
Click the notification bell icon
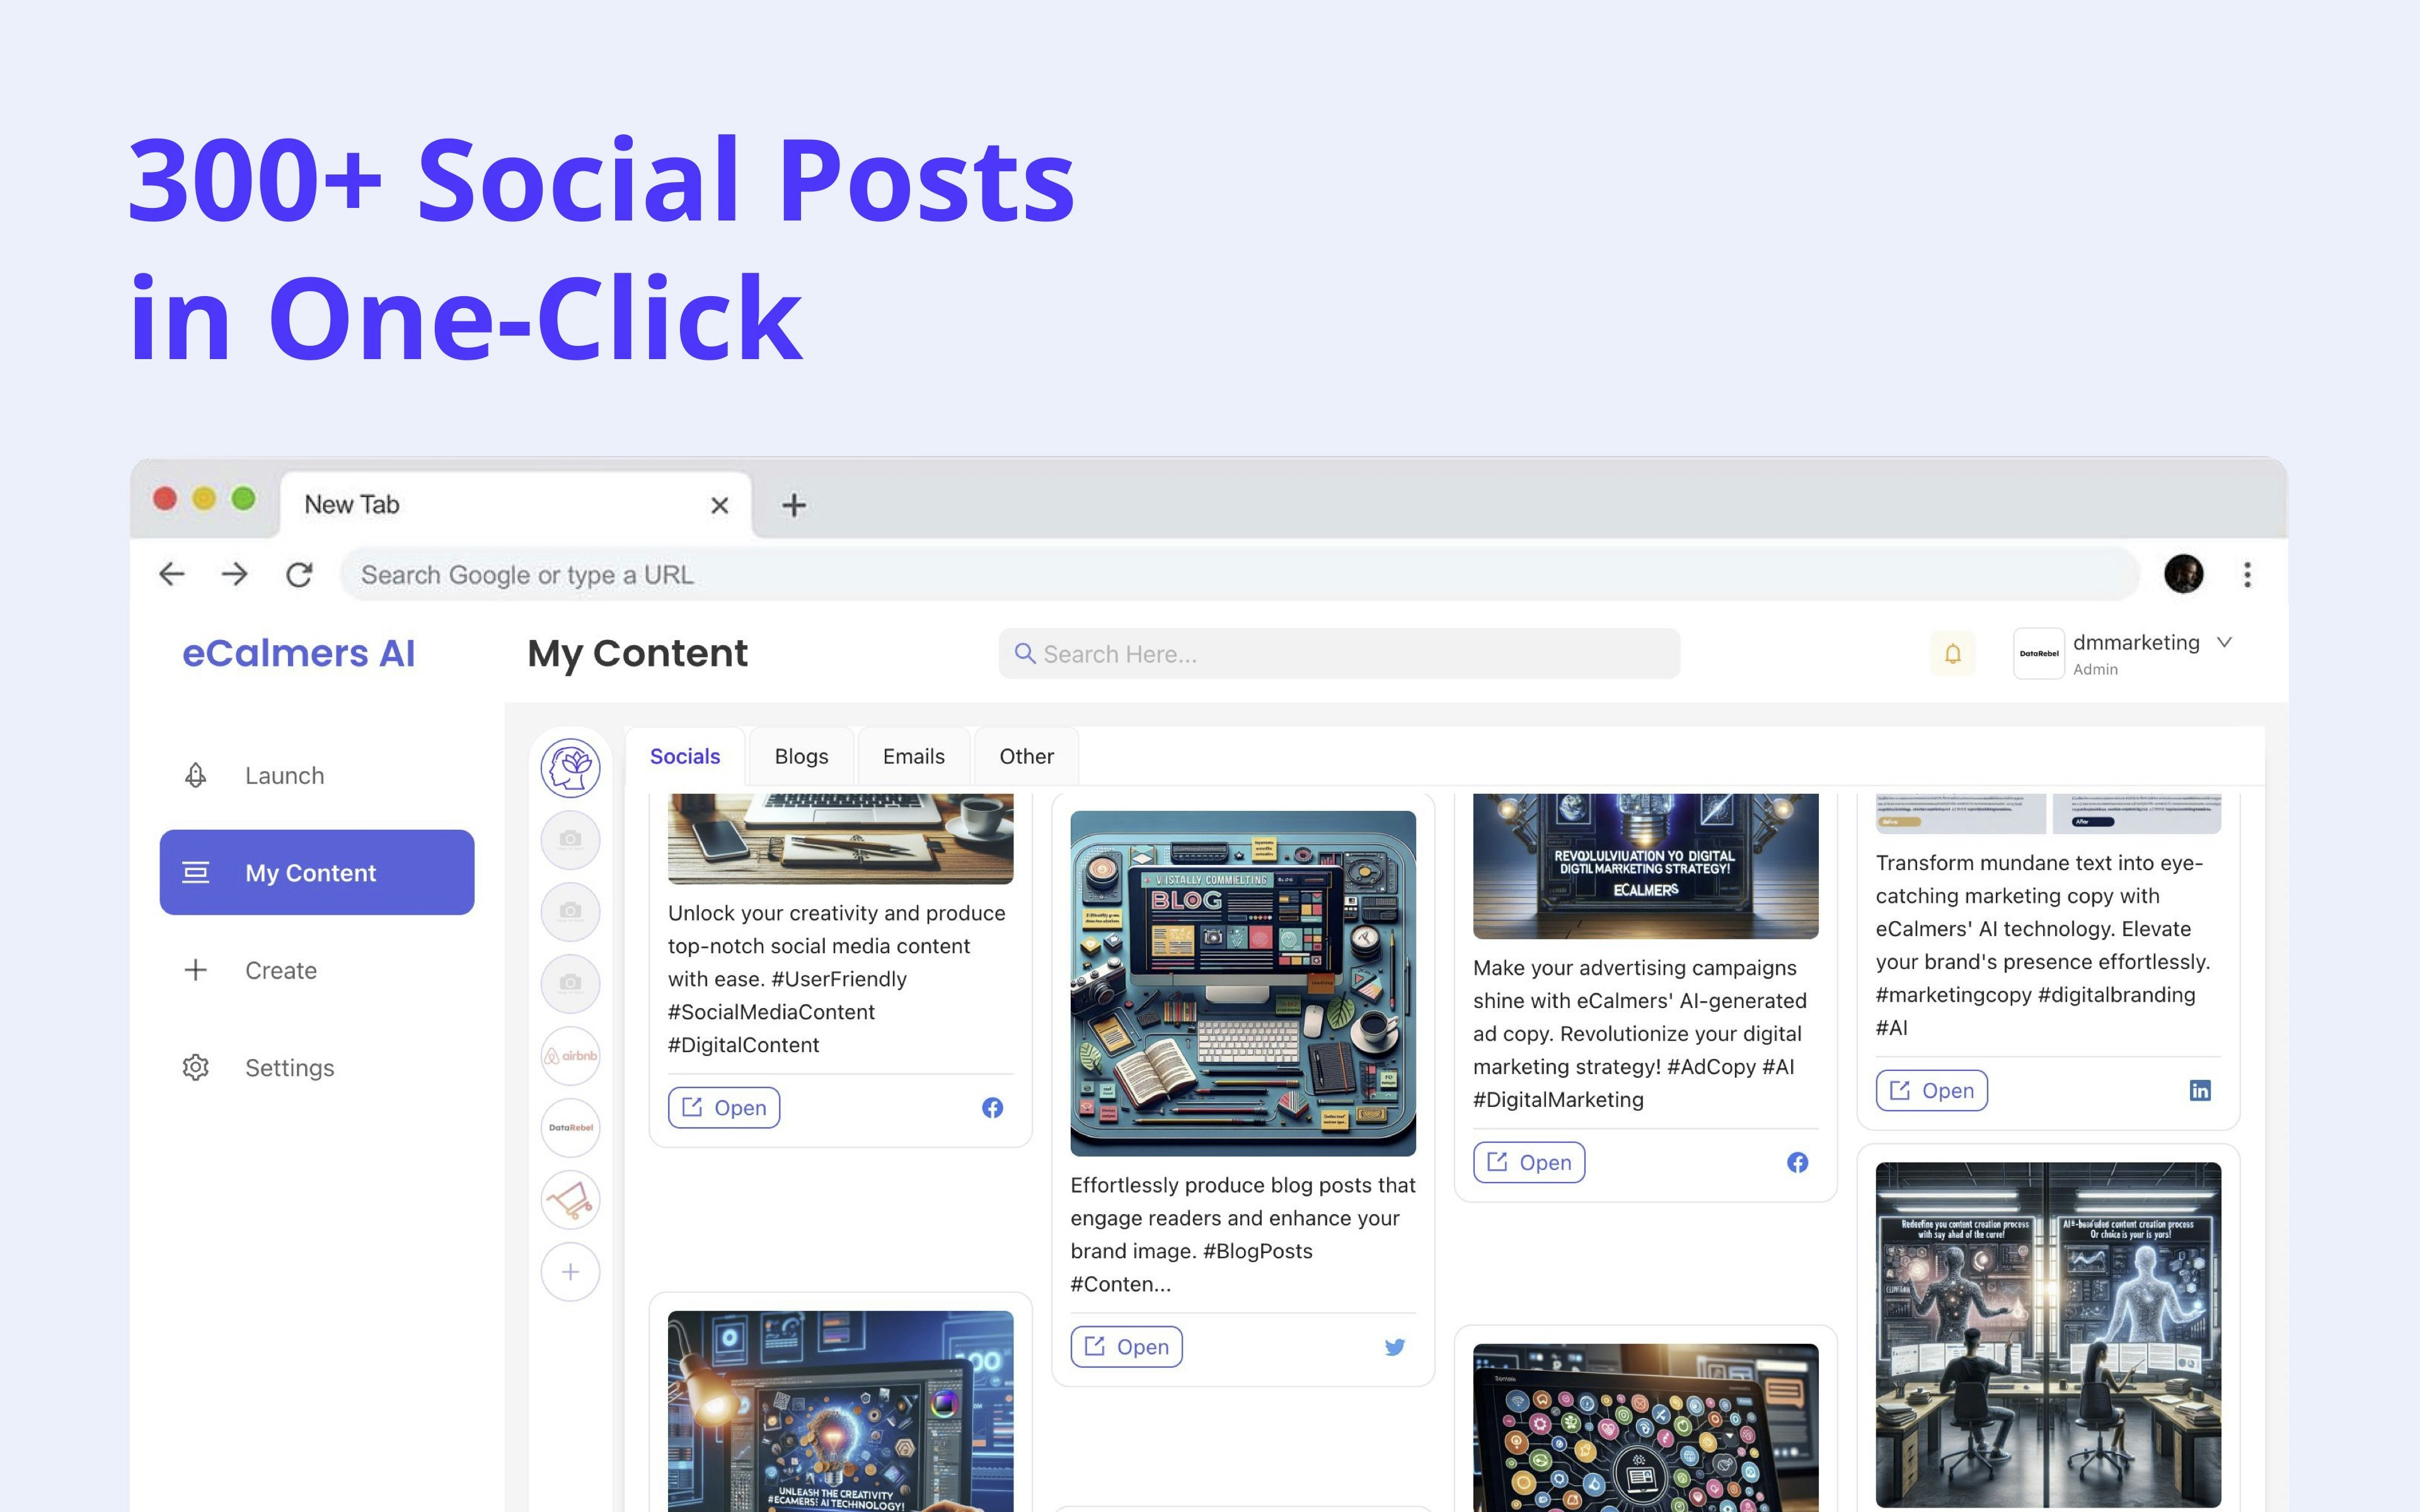[1952, 654]
